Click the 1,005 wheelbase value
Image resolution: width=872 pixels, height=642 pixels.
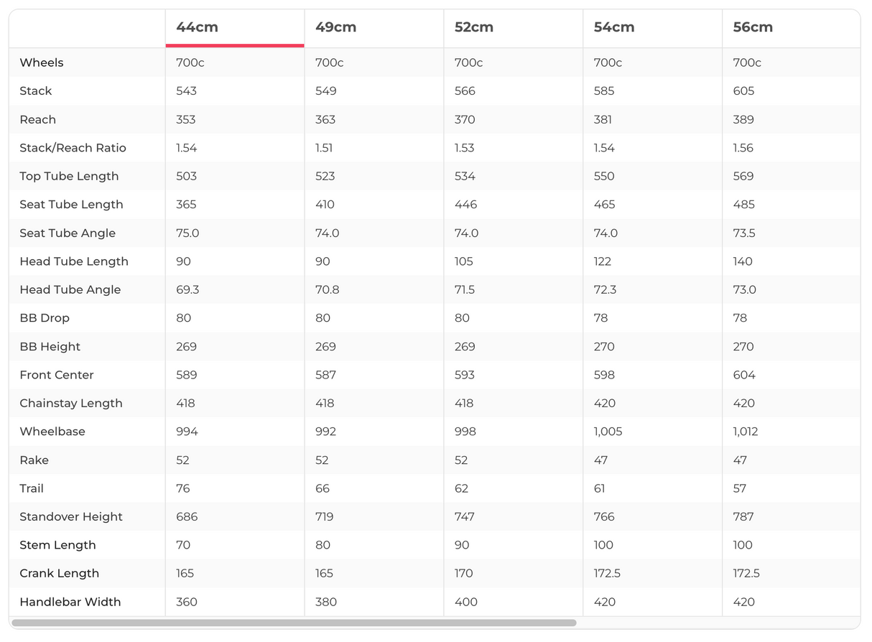coord(608,432)
